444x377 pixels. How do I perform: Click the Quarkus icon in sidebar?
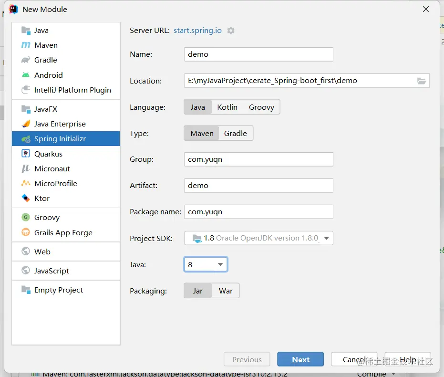[x=26, y=154]
